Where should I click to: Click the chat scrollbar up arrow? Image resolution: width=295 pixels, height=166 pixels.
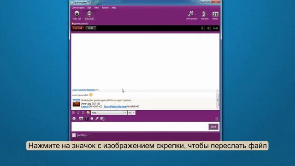(218, 91)
